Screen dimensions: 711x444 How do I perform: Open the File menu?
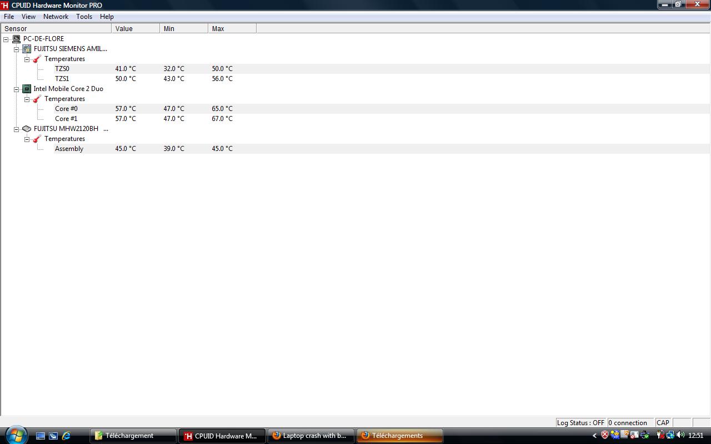coord(9,17)
